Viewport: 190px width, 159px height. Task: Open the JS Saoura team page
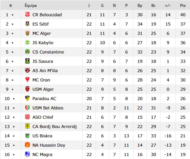43,61
